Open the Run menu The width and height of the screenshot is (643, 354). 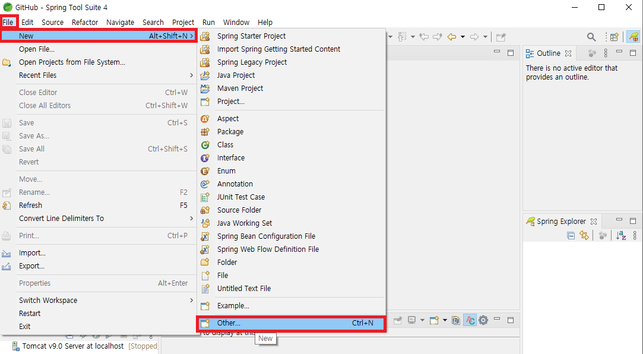pyautogui.click(x=208, y=22)
